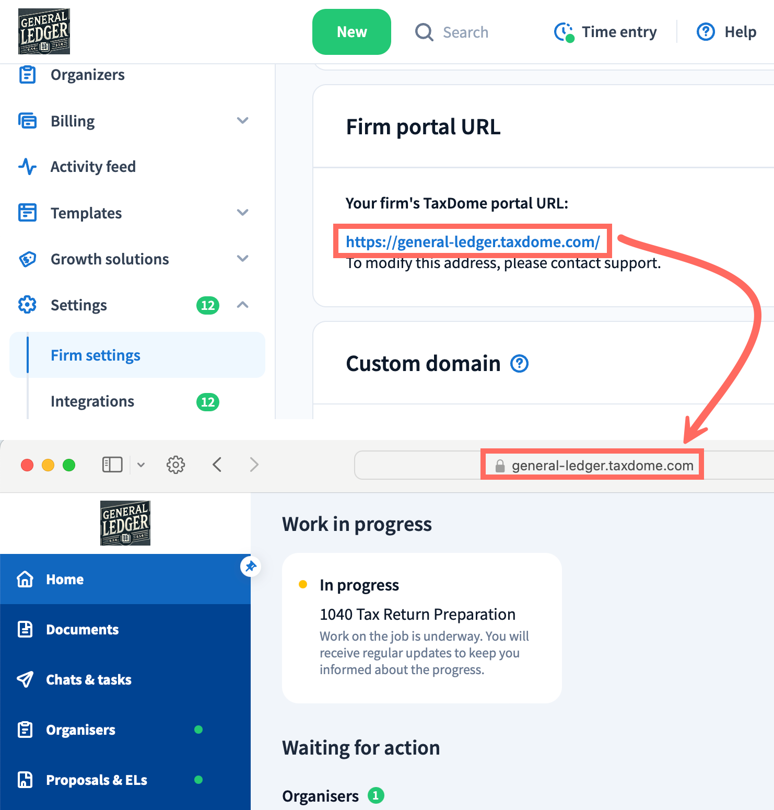Collapse the Settings section chevron
The width and height of the screenshot is (774, 810).
242,305
